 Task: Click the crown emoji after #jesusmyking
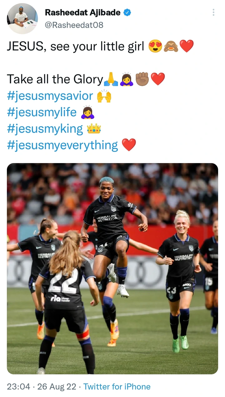tap(94, 128)
